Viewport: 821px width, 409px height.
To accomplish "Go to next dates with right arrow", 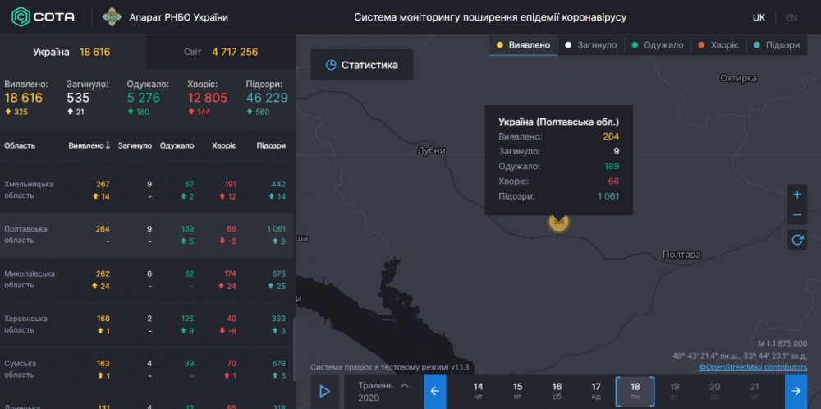I will (796, 391).
